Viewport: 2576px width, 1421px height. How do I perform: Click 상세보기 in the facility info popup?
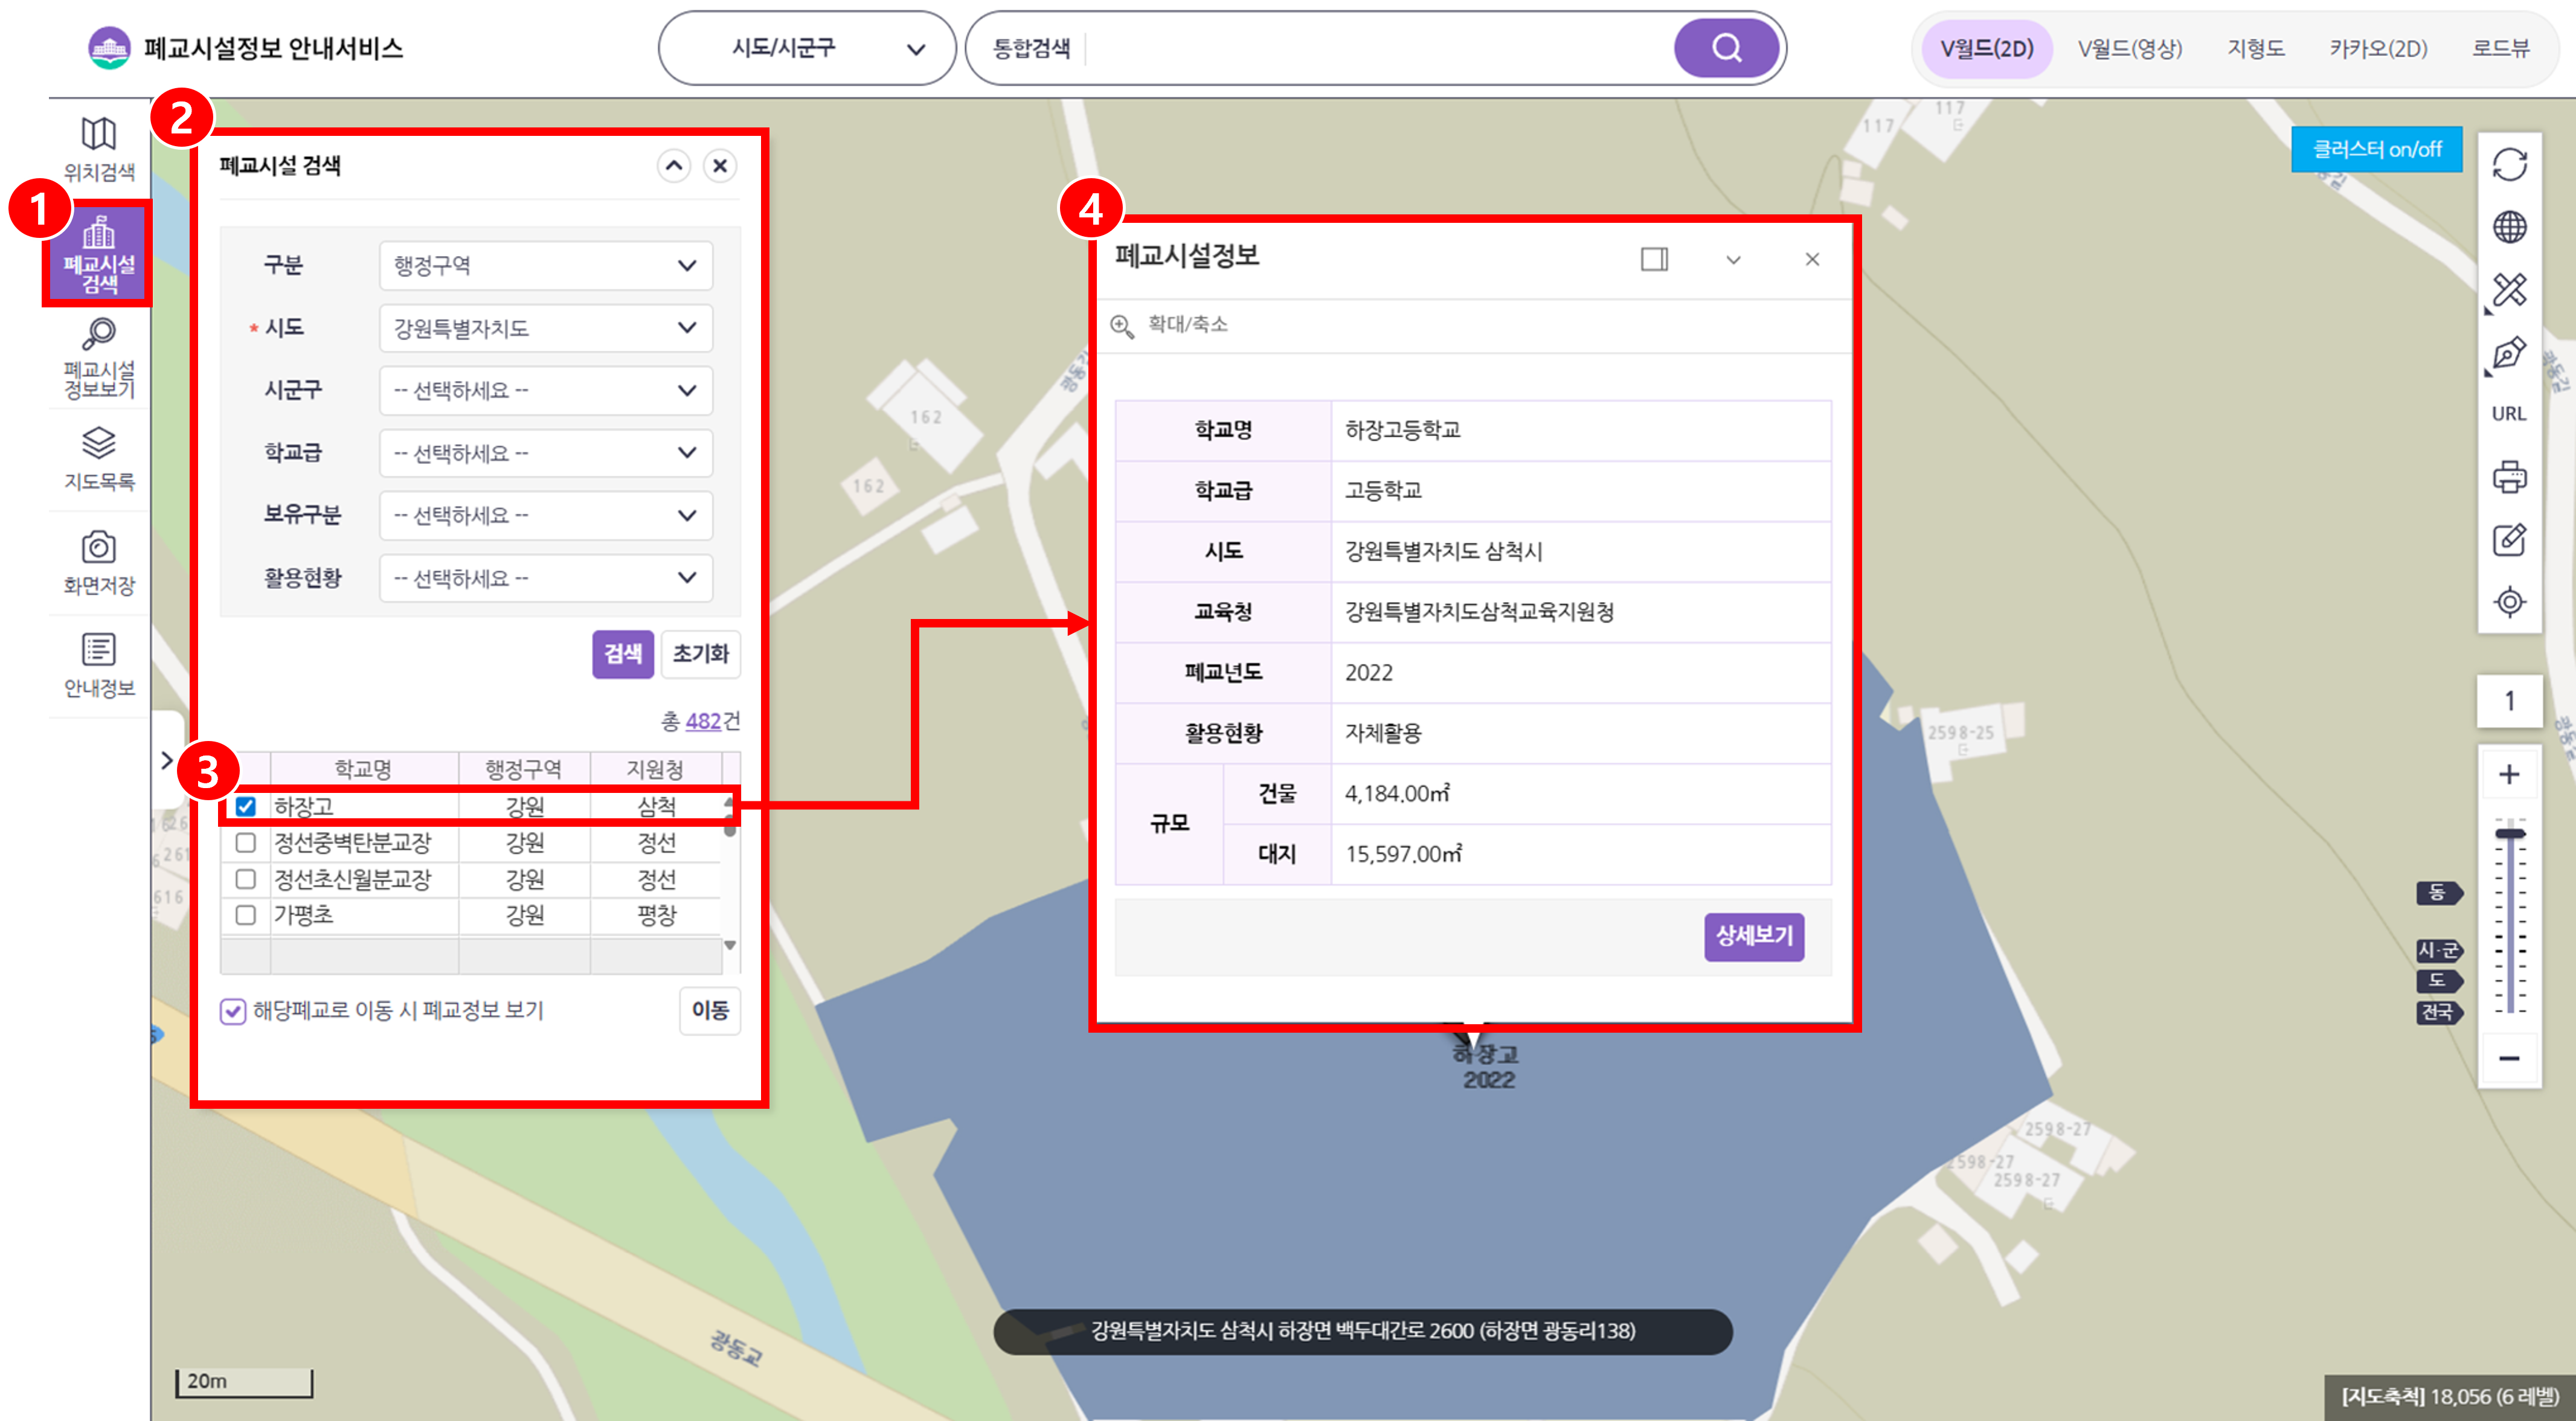1755,936
